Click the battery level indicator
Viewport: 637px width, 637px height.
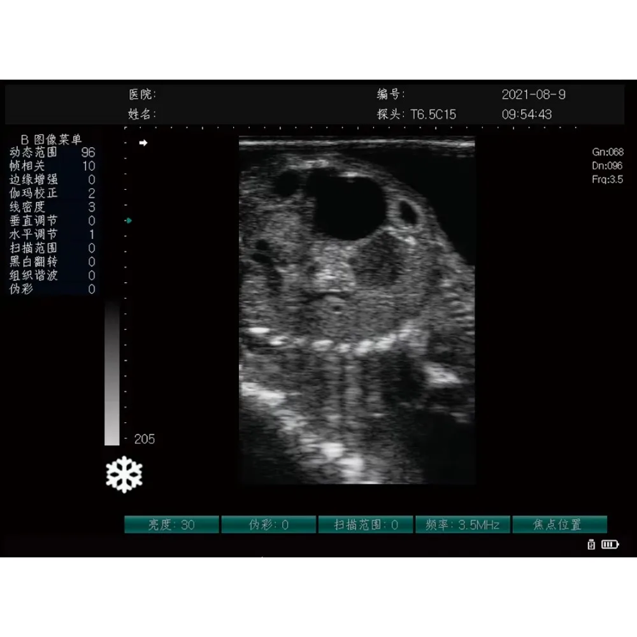610,545
